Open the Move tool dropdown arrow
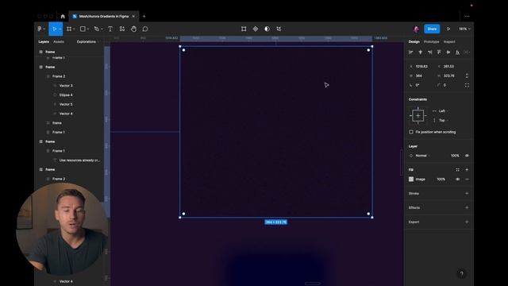 pyautogui.click(x=60, y=29)
